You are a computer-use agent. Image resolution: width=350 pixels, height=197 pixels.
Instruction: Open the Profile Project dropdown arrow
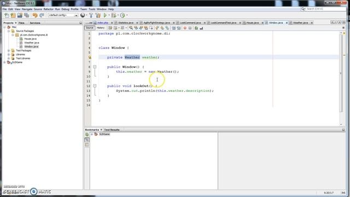[x=127, y=15]
